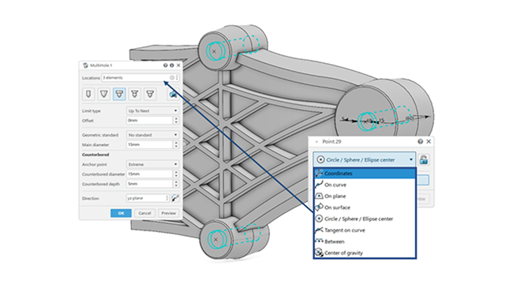Choose the tapered hole type icon
The height and width of the screenshot is (284, 505).
[x=104, y=93]
